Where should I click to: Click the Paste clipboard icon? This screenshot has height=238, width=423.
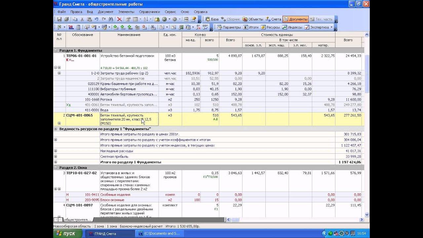[89, 19]
